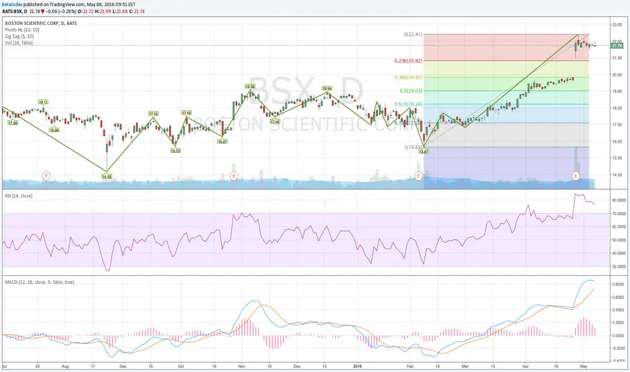Click the 0.5(19.03) Fibonacci level label
630x372 pixels.
411,91
